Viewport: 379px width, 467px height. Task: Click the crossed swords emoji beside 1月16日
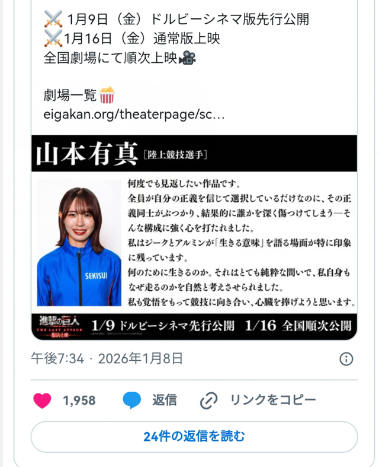point(53,39)
